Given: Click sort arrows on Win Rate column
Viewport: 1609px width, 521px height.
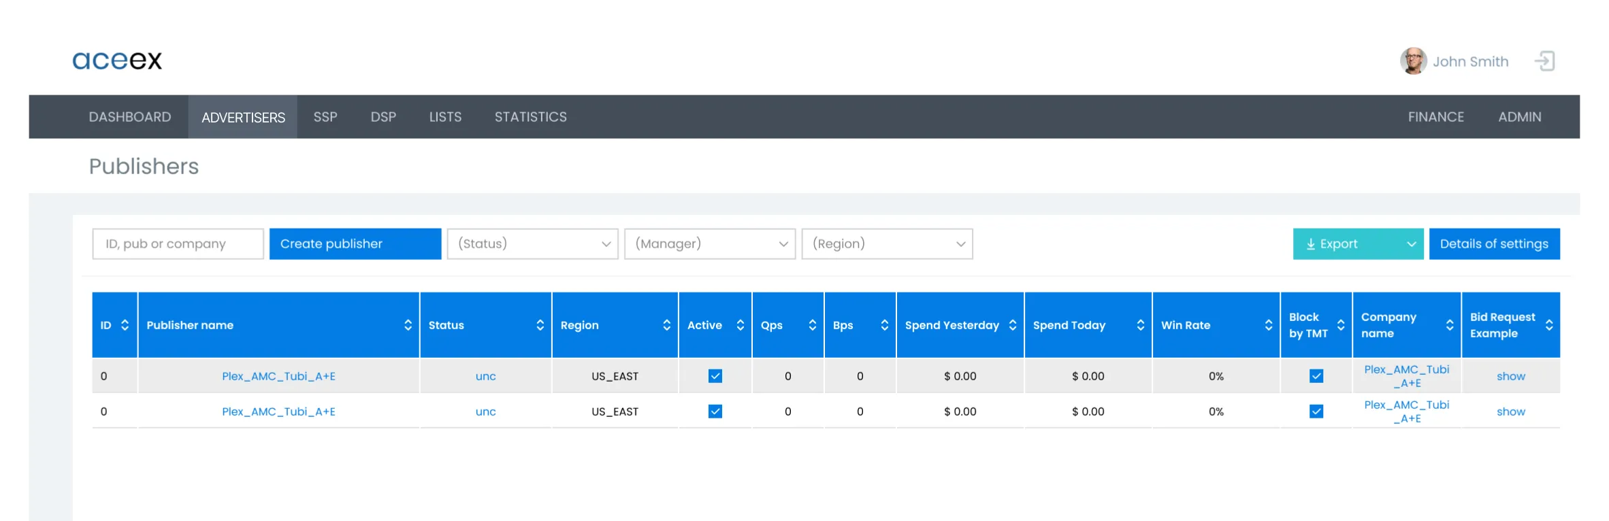Looking at the screenshot, I should click(1268, 325).
